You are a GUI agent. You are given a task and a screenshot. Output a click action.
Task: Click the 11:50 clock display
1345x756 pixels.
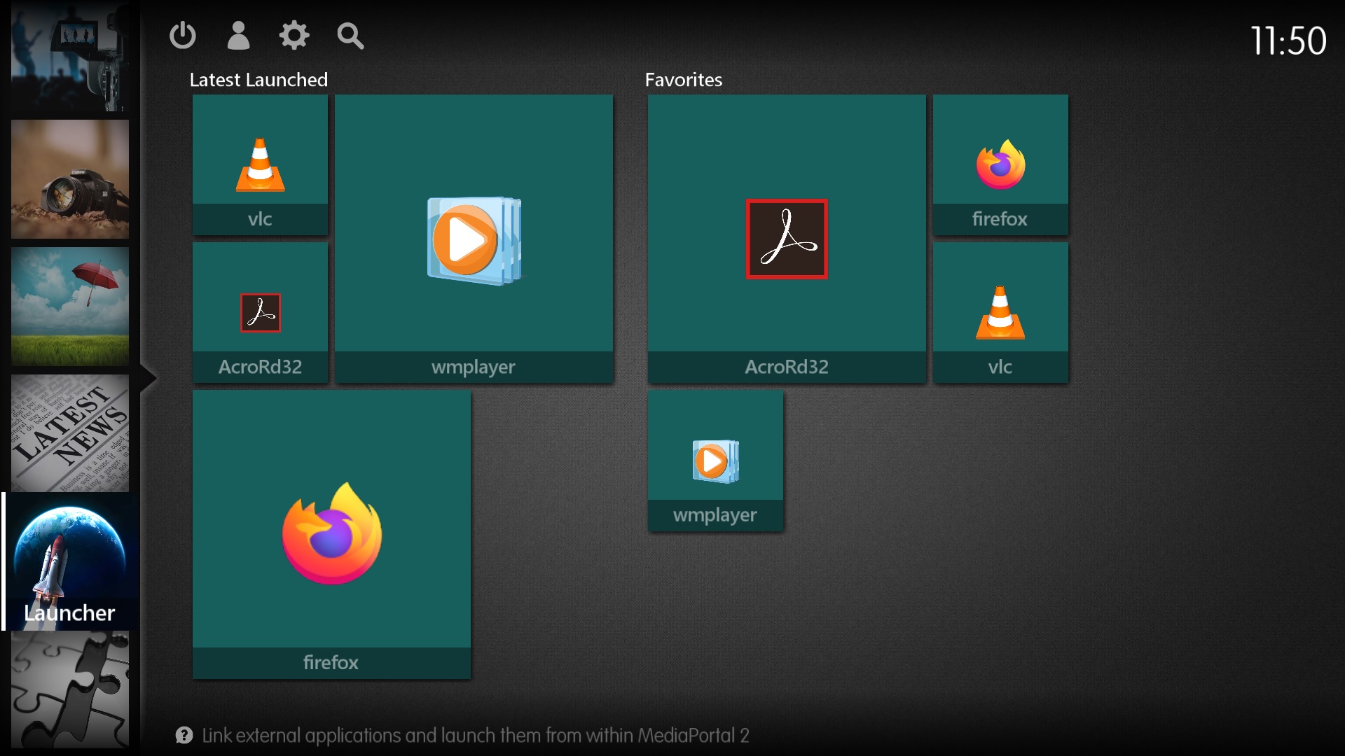[1288, 41]
